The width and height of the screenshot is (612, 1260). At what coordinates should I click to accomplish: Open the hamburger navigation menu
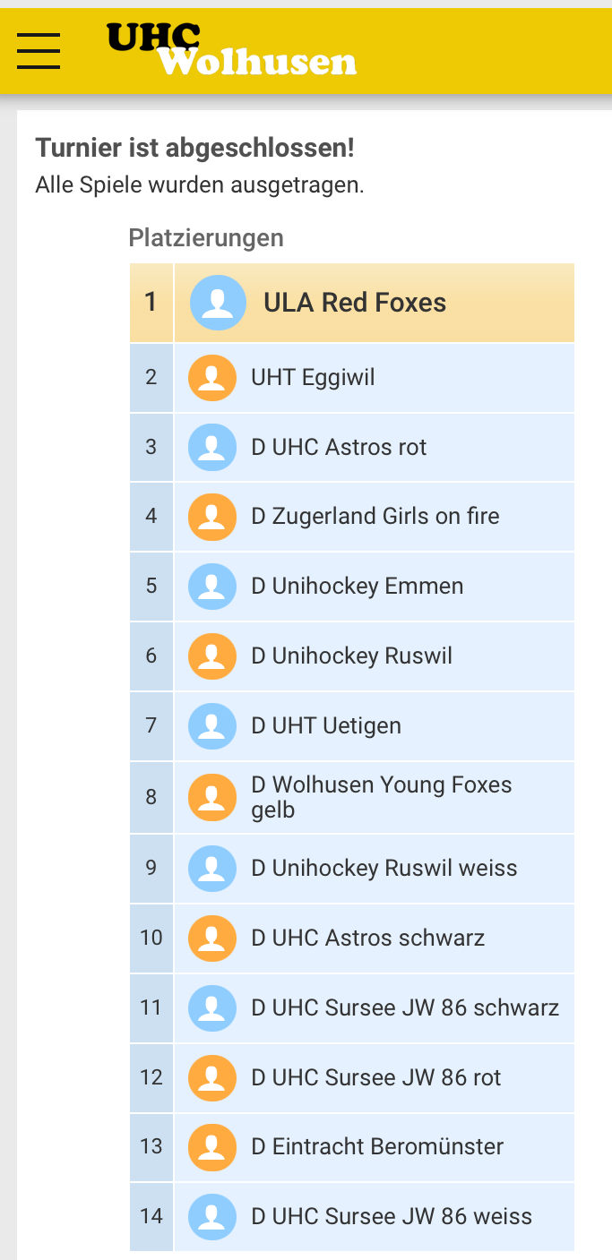click(x=39, y=50)
